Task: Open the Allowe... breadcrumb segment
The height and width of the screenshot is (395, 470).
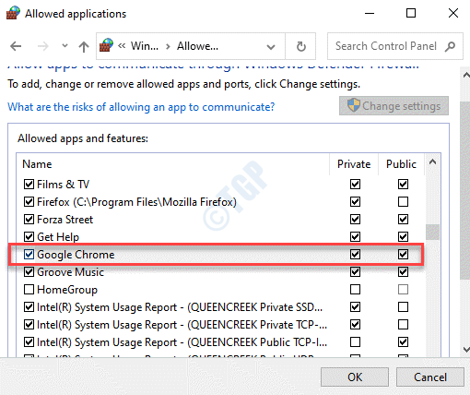Action: click(197, 46)
